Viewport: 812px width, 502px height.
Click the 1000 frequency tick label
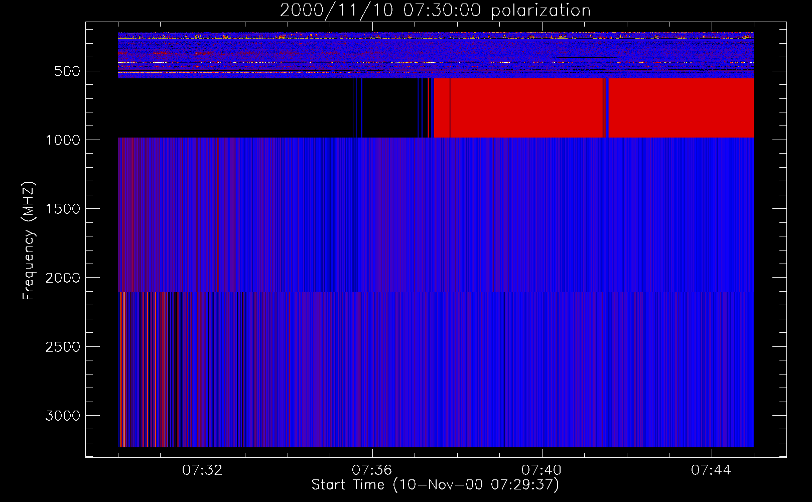click(x=63, y=140)
